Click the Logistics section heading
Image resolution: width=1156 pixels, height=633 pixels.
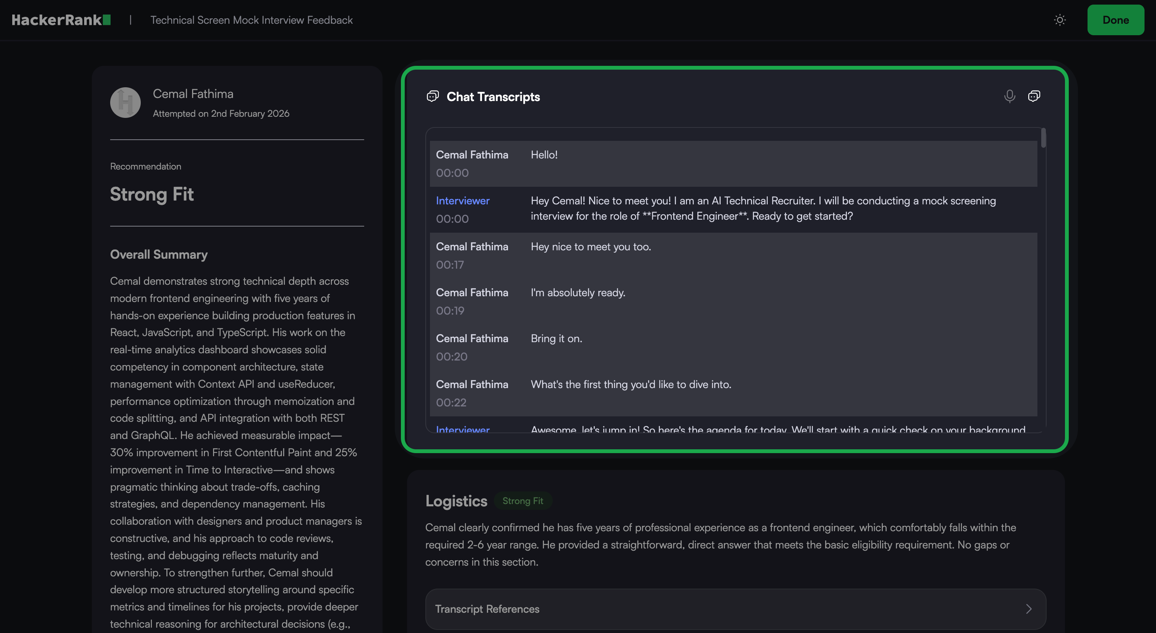[456, 501]
